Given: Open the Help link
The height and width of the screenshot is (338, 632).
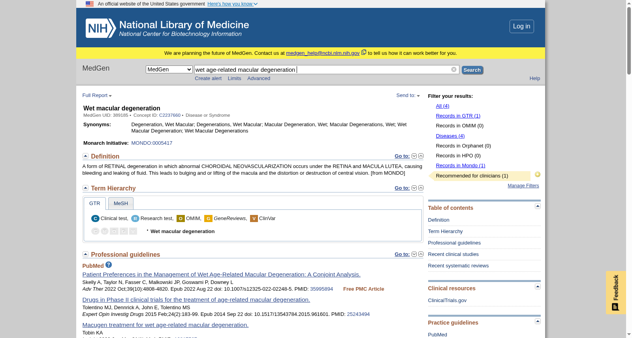Looking at the screenshot, I should (535, 78).
